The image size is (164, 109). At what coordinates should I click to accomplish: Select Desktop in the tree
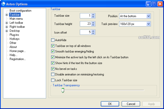[x=15, y=31]
